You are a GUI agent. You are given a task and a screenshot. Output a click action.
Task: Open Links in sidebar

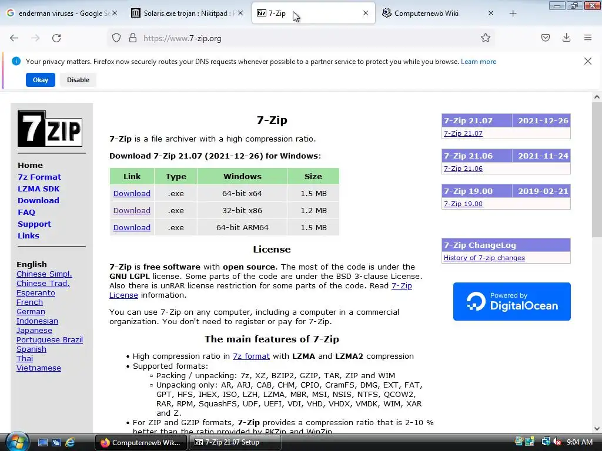[28, 236]
